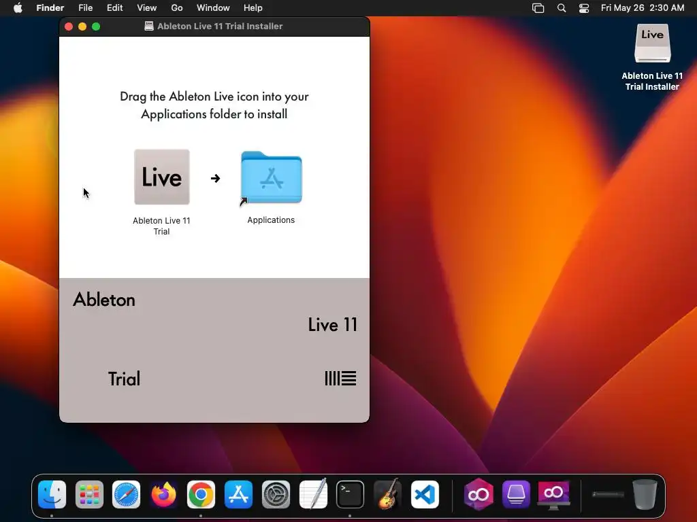
Task: Open the pink monitor infinity app in Dock
Action: pos(553,495)
